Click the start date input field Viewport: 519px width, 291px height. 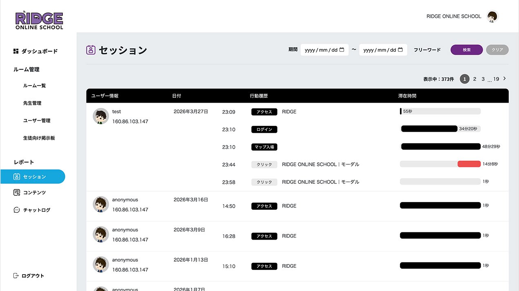[321, 50]
